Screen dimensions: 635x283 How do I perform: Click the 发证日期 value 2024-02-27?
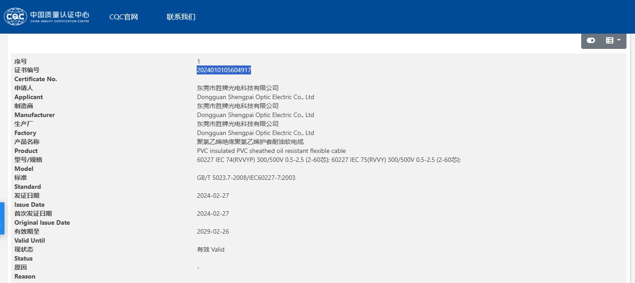click(213, 196)
